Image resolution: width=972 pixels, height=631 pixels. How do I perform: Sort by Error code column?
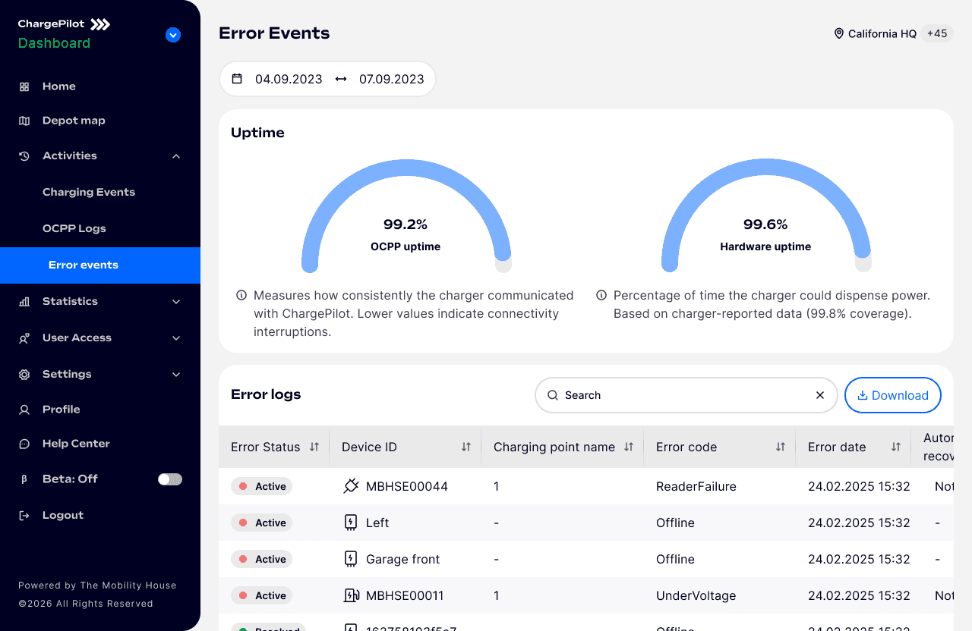[781, 447]
